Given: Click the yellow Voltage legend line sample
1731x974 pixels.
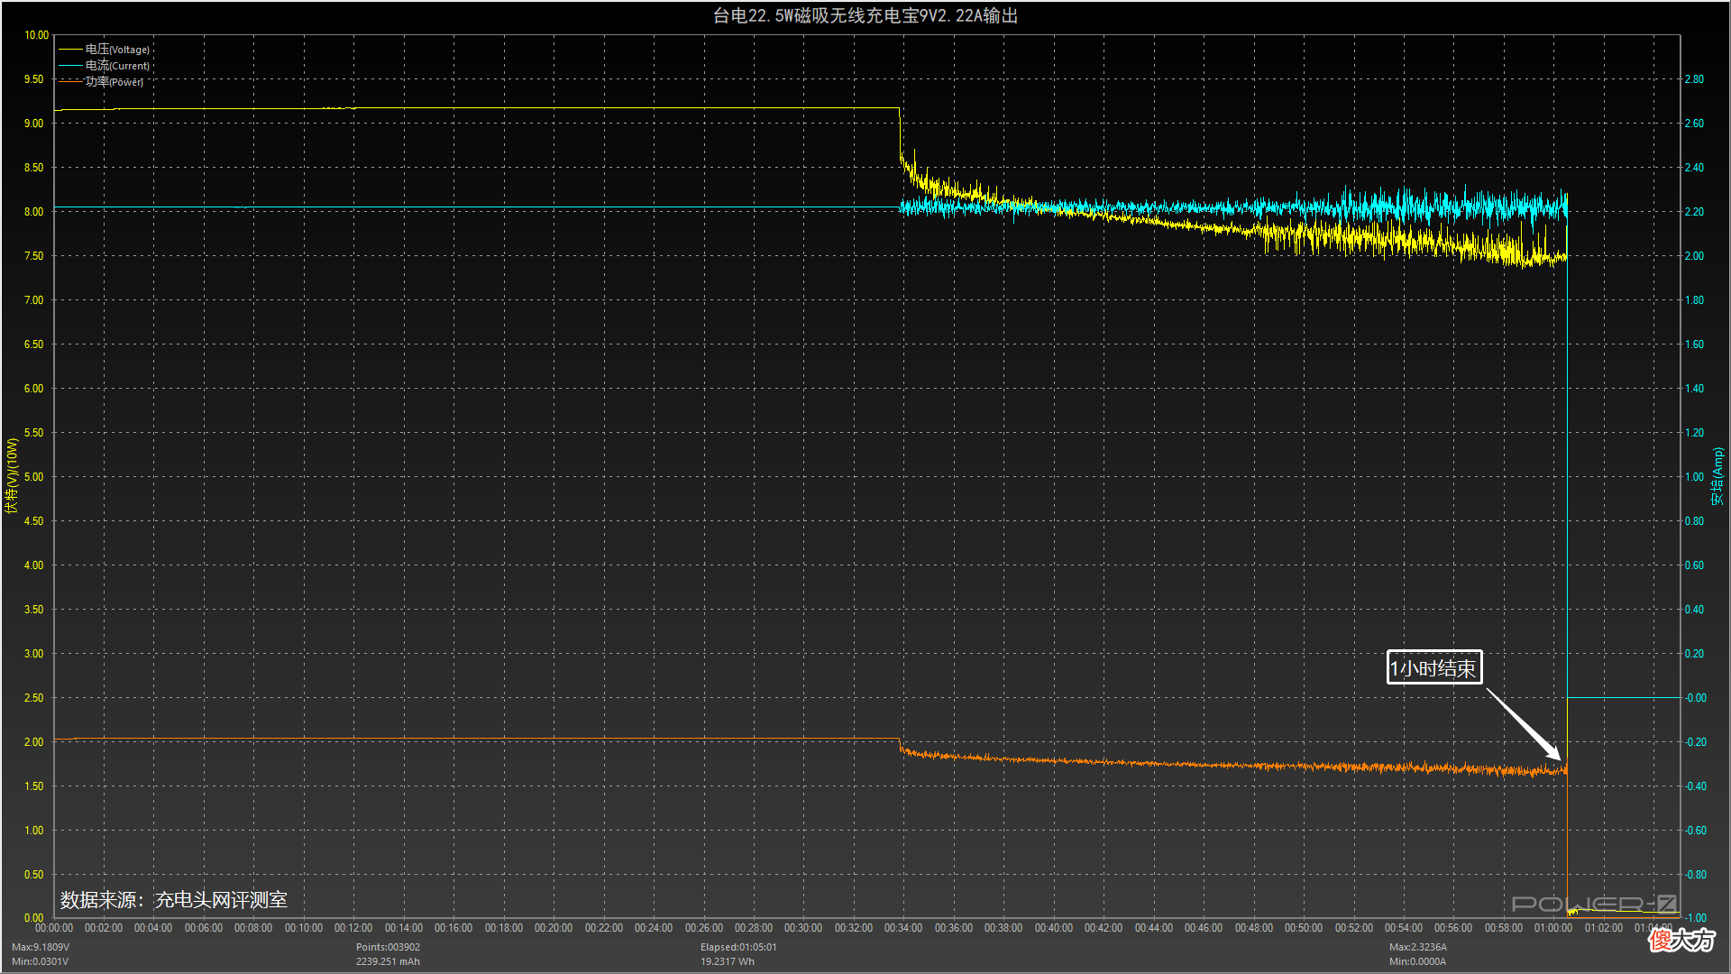Looking at the screenshot, I should coord(70,50).
